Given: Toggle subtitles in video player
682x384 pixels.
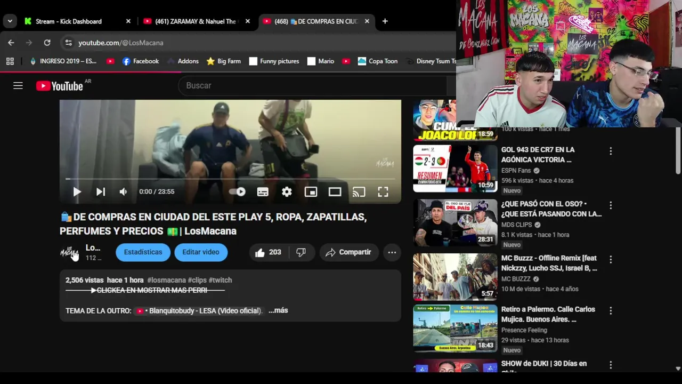Looking at the screenshot, I should point(263,192).
